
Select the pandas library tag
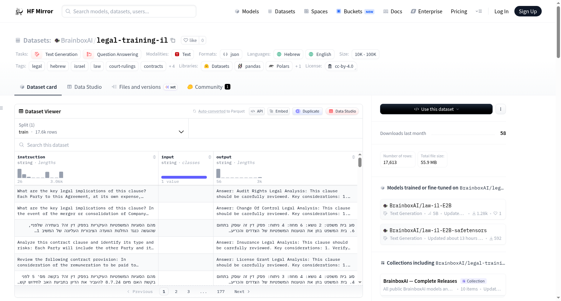point(249,66)
